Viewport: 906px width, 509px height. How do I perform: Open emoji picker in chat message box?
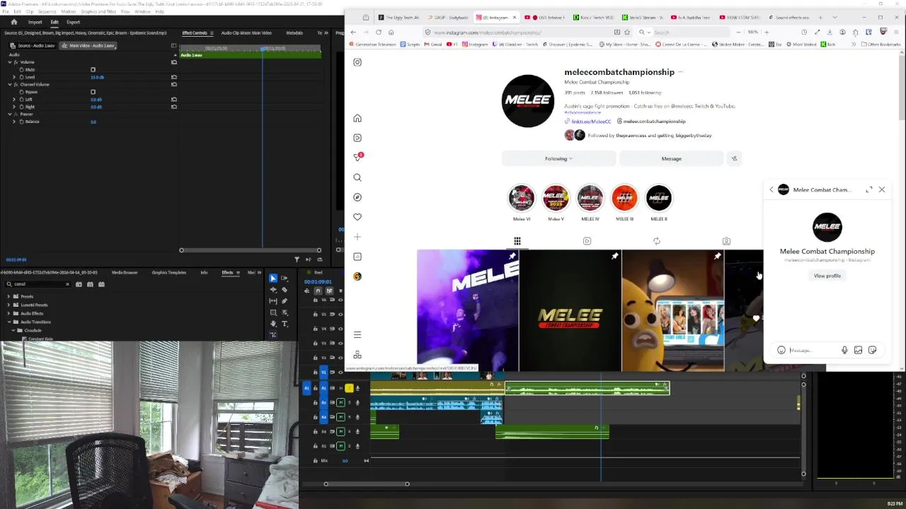781,350
